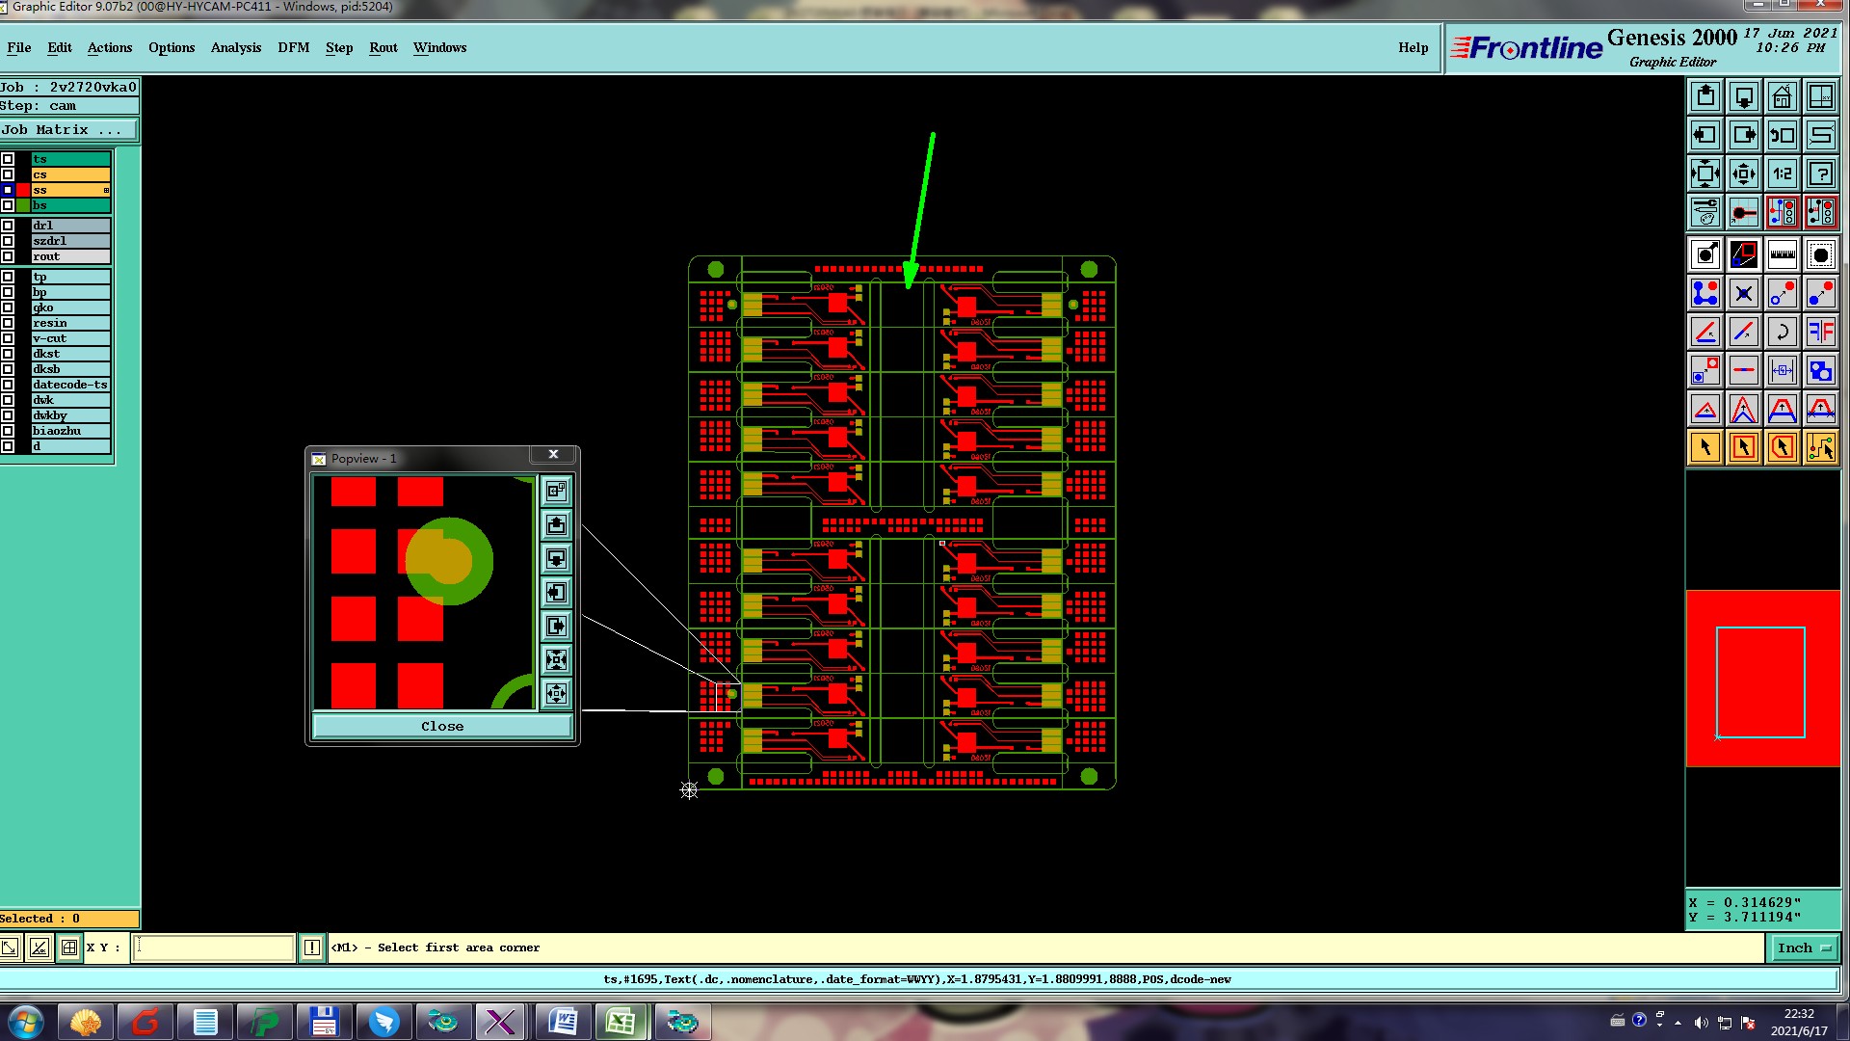Image resolution: width=1850 pixels, height=1041 pixels.
Task: Open the Inch units dropdown
Action: click(1804, 948)
